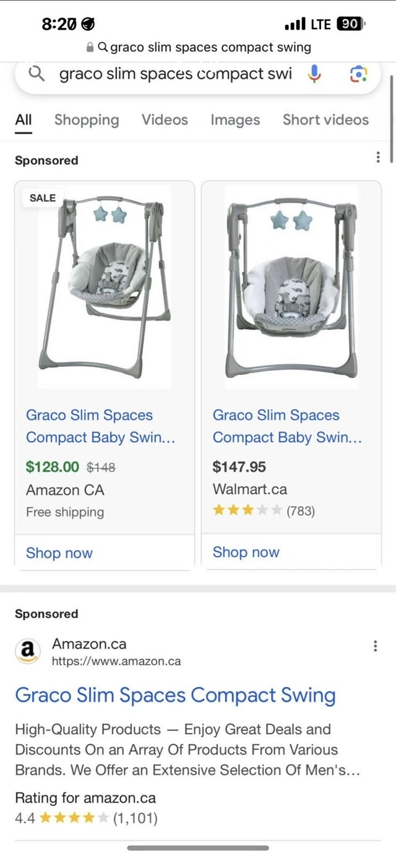
Task: Tap the search magnifier icon in search box
Action: pyautogui.click(x=37, y=74)
